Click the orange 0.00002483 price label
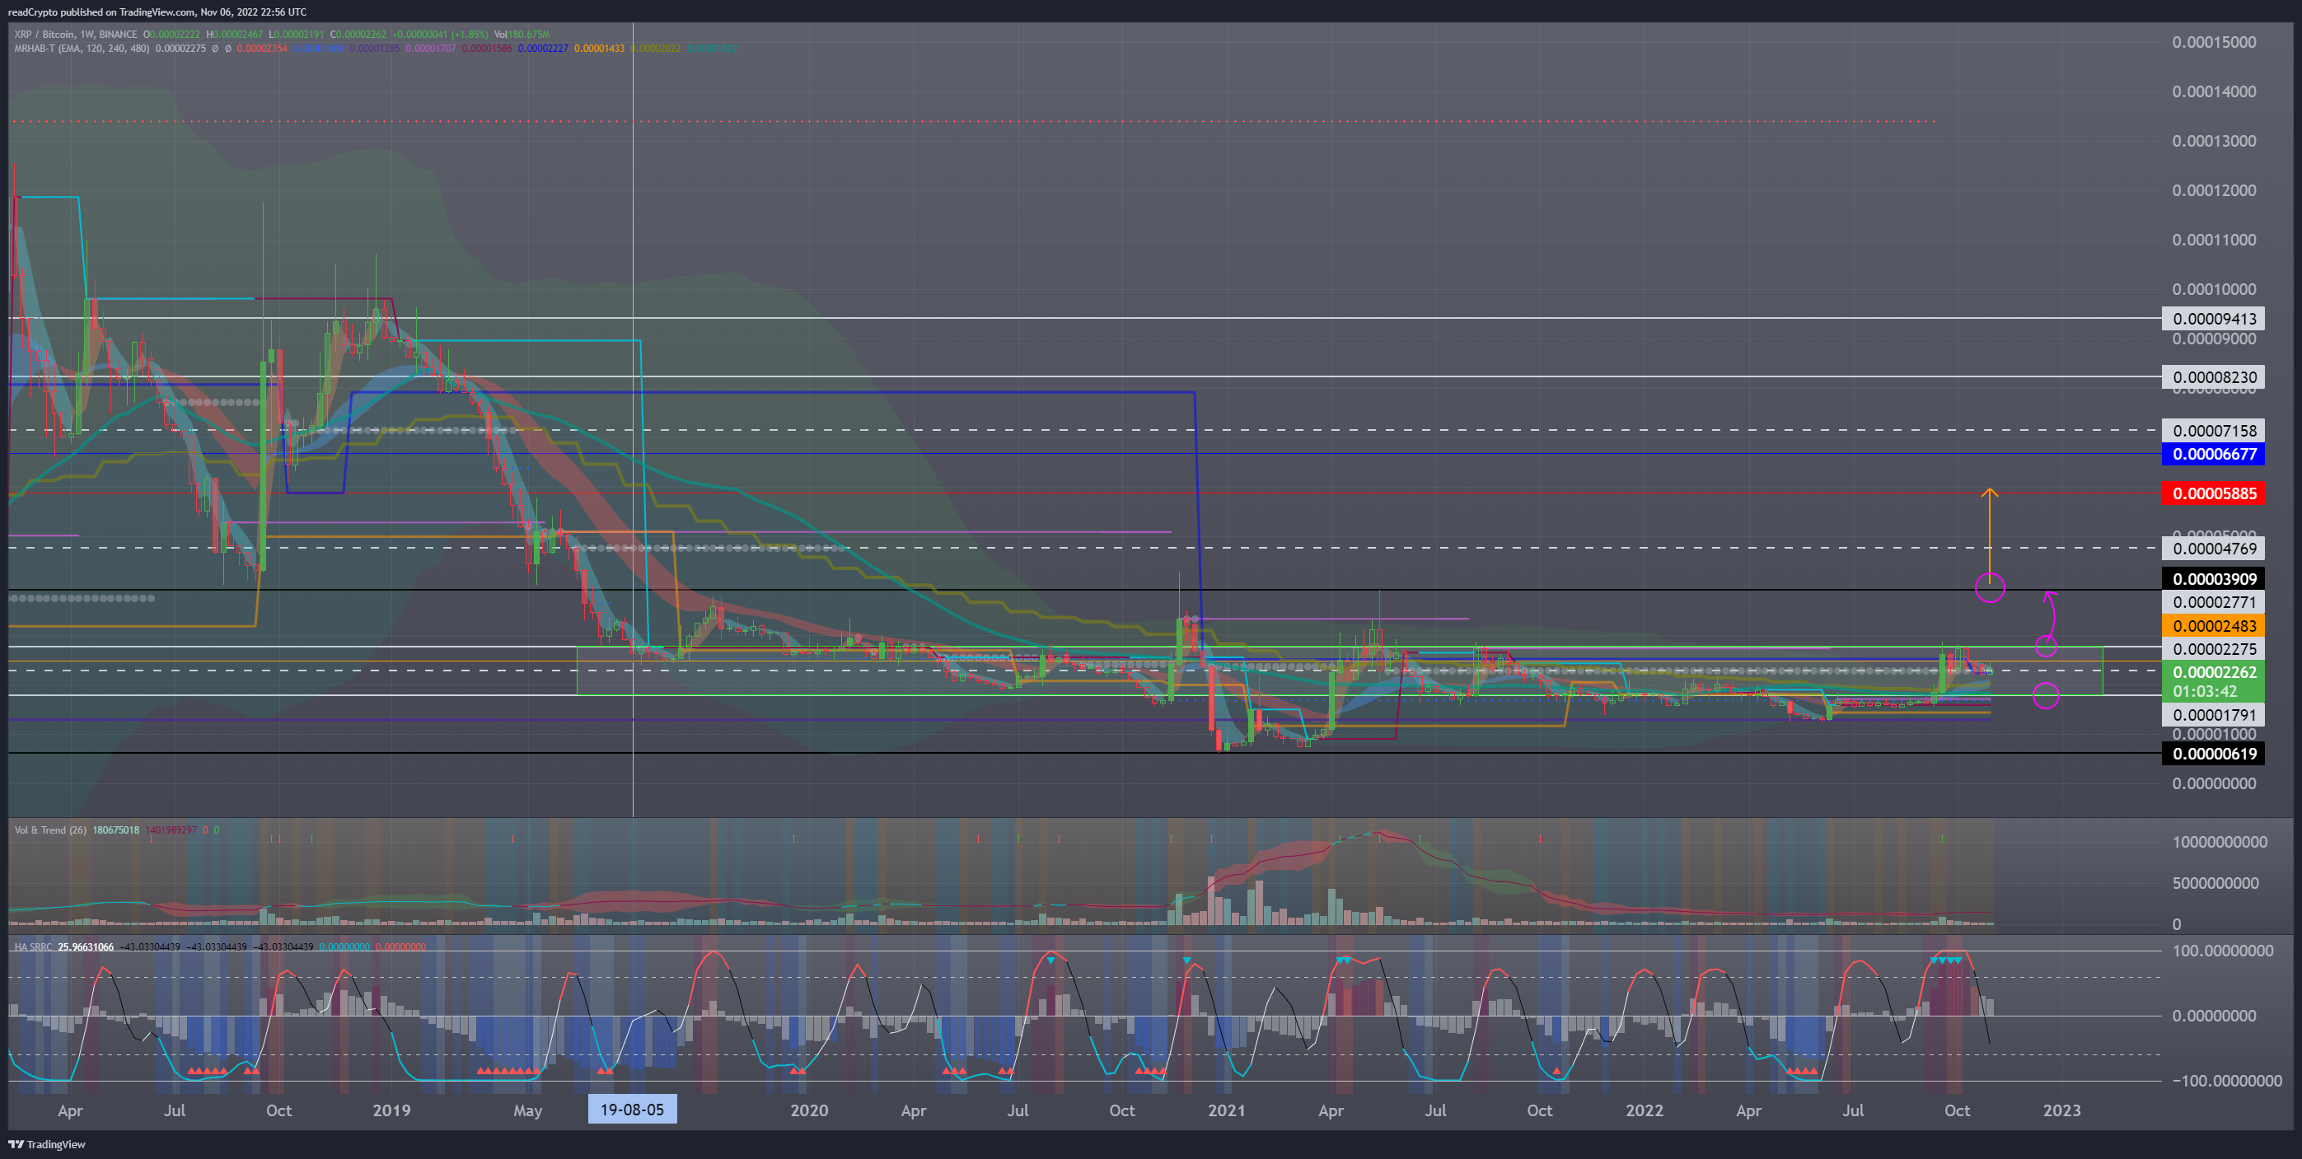Screen dimensions: 2302x1159 click(2214, 626)
